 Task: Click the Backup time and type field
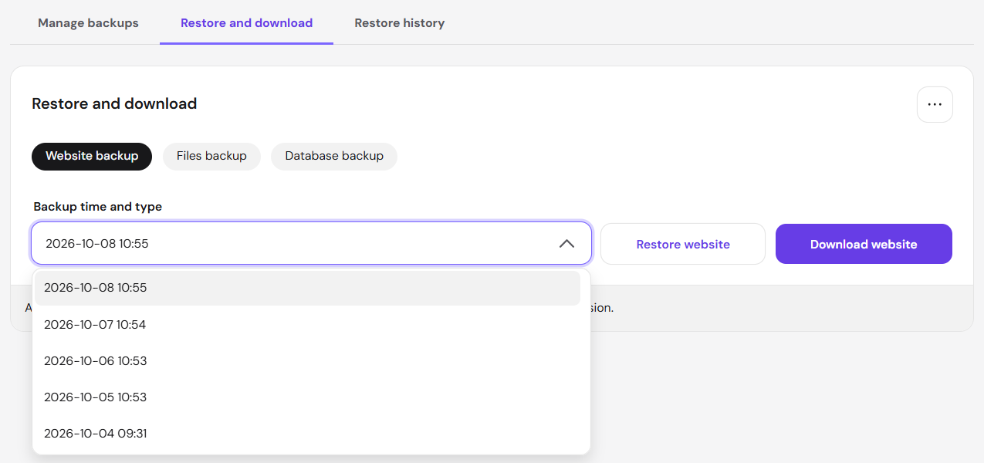311,244
